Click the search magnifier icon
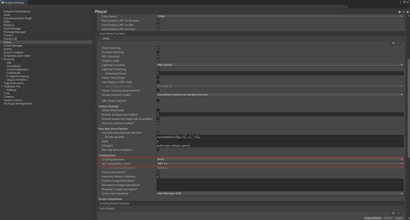410x220 pixels. point(347,7)
